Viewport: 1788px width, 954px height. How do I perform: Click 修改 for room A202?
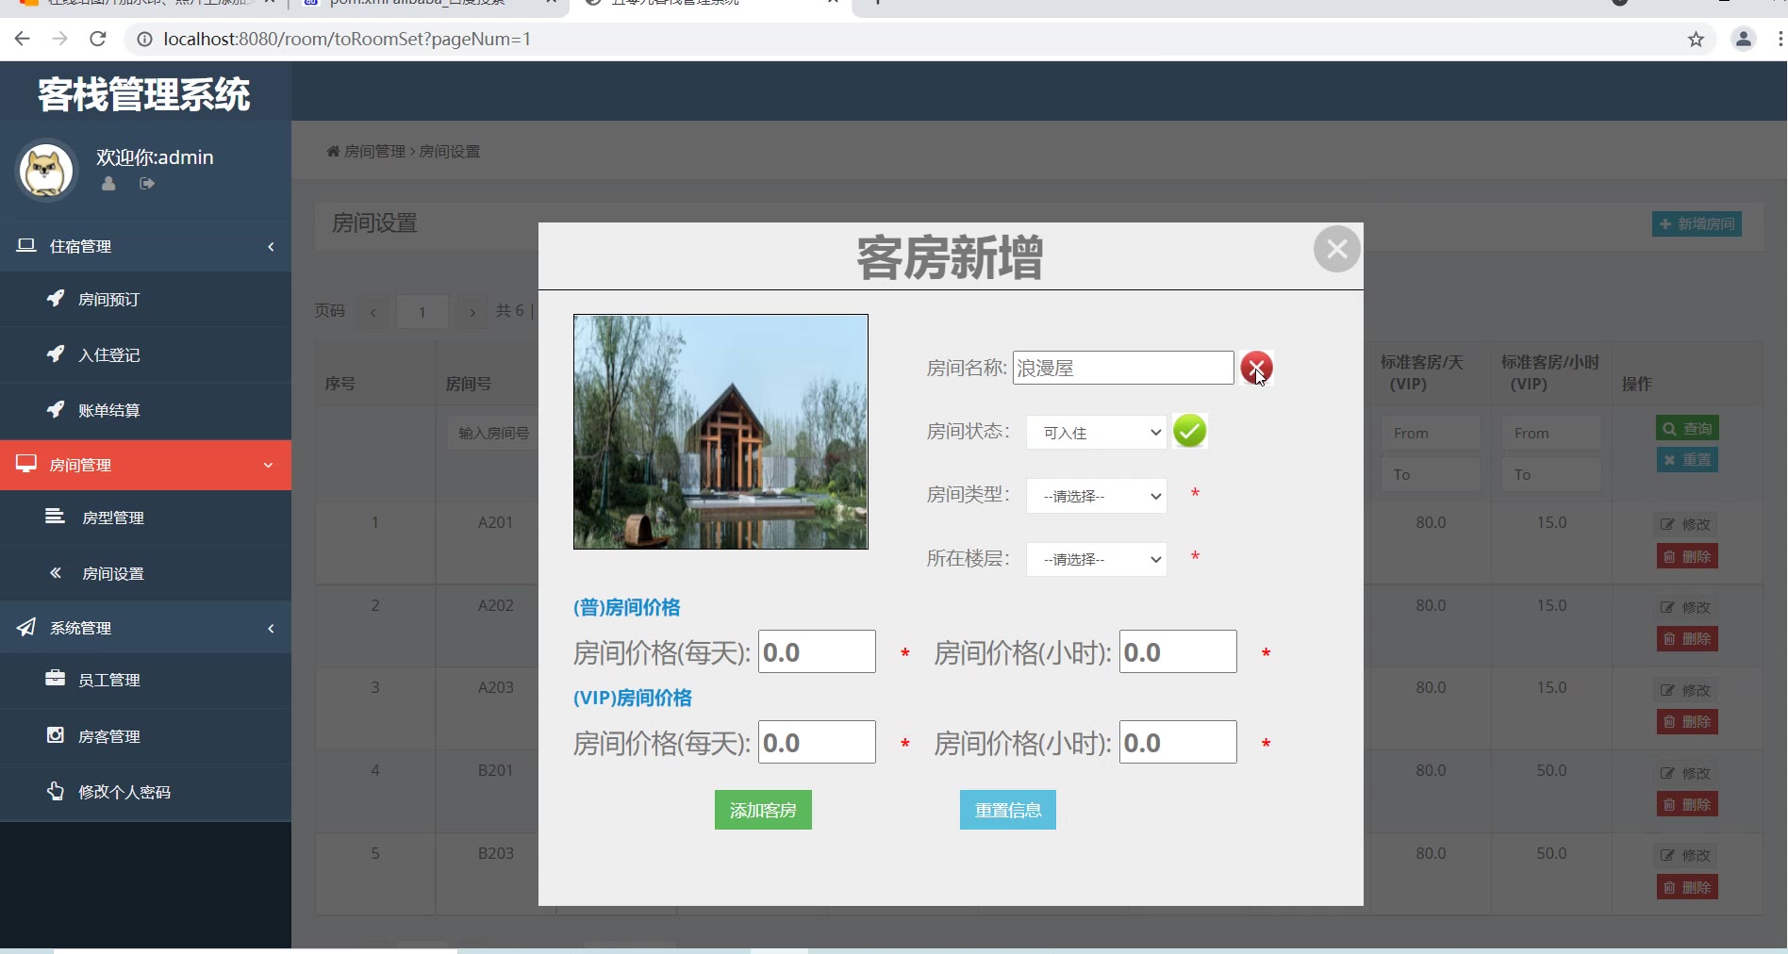pos(1686,607)
